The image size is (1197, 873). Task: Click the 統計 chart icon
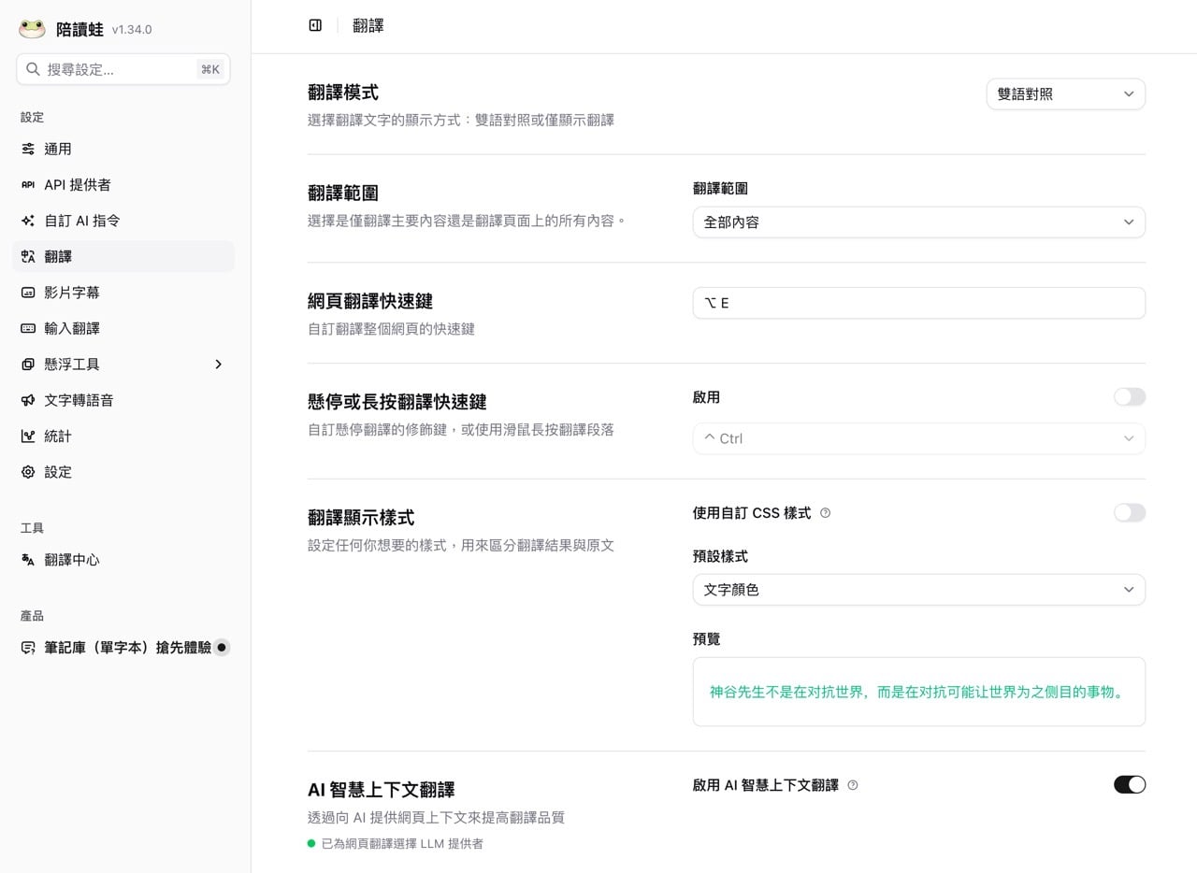pos(28,436)
